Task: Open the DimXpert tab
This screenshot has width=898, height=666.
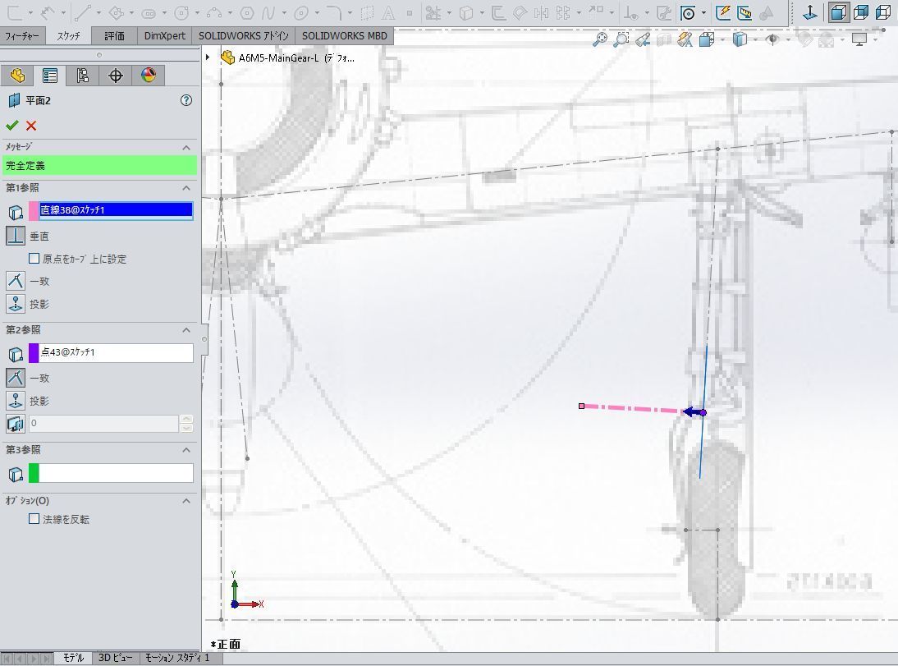Action: (164, 35)
